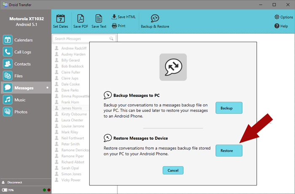Open Dave Parks conversation
Viewport: 295px width, 194px height.
(71, 90)
